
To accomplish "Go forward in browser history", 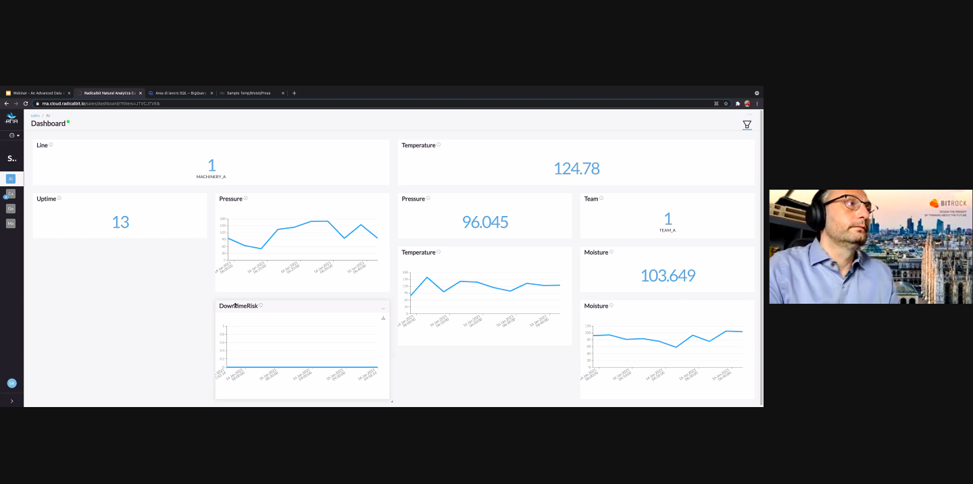I will click(x=16, y=103).
